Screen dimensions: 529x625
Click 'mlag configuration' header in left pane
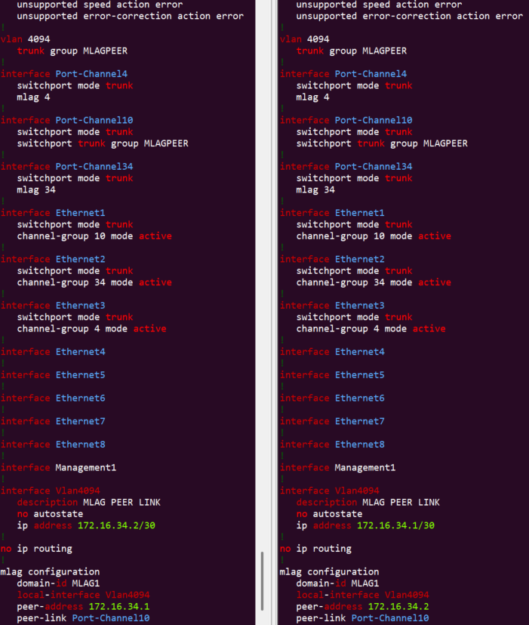pyautogui.click(x=50, y=571)
